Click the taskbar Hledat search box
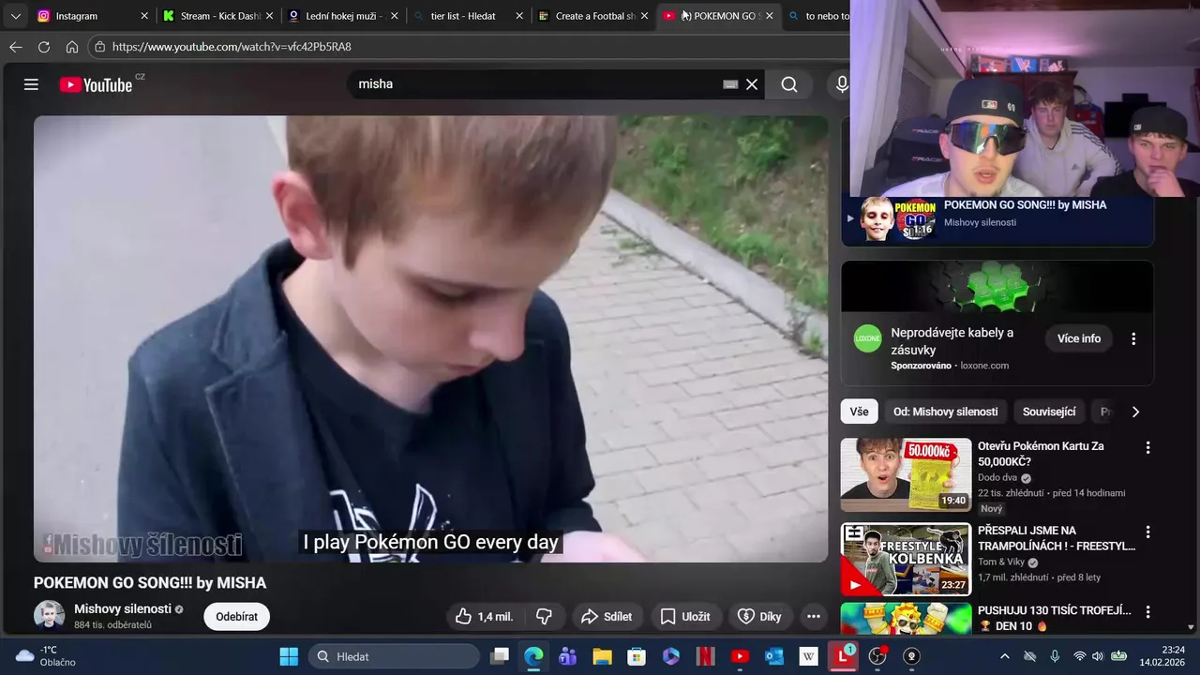This screenshot has width=1200, height=675. click(394, 656)
